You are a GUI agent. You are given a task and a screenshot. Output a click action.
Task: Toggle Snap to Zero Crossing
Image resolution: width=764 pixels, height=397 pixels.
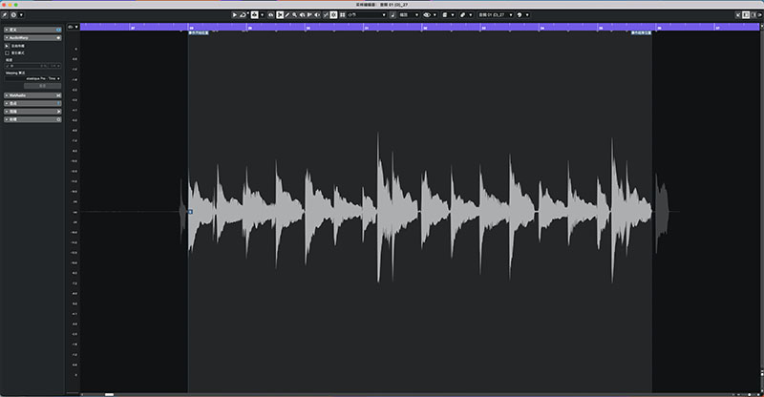click(x=326, y=15)
